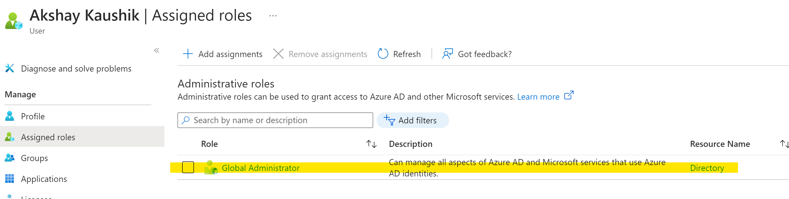Click the wrench icon for Diagnose and solve problems
This screenshot has height=199, width=789.
[x=10, y=68]
